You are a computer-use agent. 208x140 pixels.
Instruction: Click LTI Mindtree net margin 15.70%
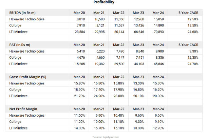[x=99, y=128]
